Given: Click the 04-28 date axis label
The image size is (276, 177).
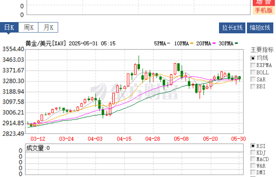Looking at the screenshot, I should (153, 139).
